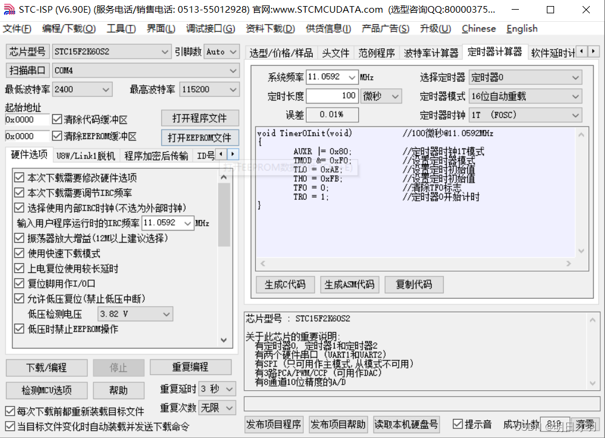This screenshot has width=605, height=438.
Task: Switch to 头文件 tab
Action: (335, 53)
